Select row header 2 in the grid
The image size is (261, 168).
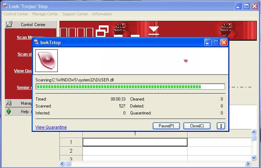[x=71, y=151]
